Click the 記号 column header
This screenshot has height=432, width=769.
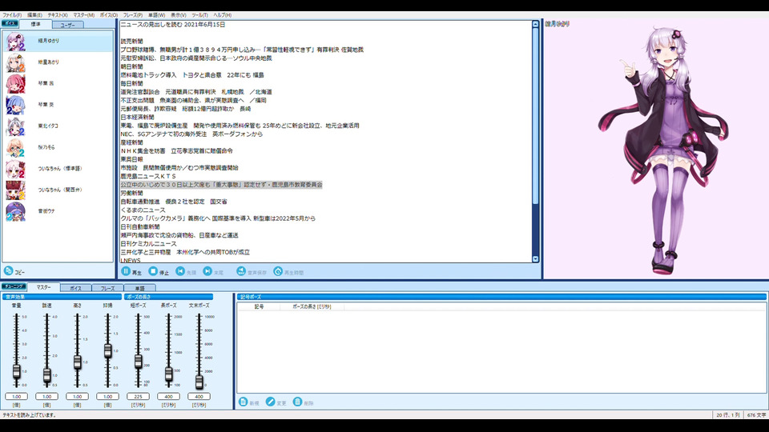pyautogui.click(x=259, y=306)
